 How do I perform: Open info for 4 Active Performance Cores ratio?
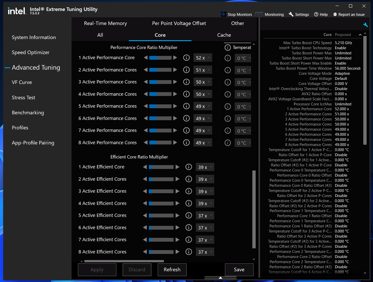[x=186, y=94]
